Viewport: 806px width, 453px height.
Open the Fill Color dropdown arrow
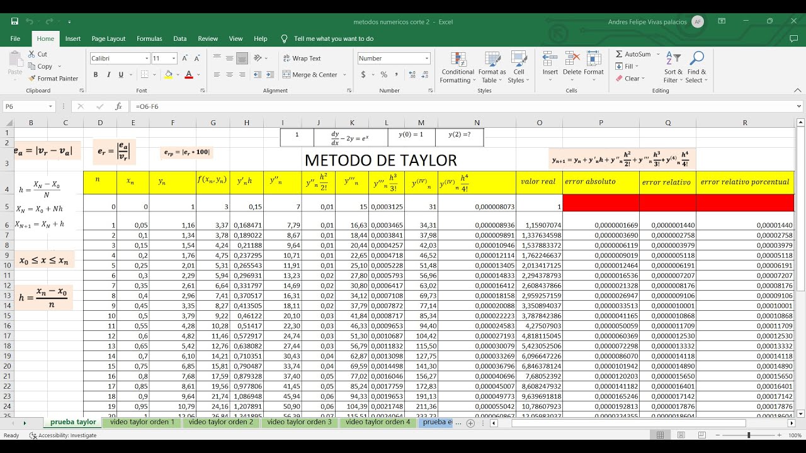tap(177, 75)
